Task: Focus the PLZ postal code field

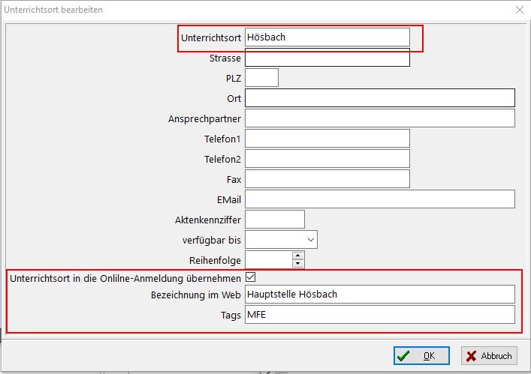Action: pyautogui.click(x=261, y=77)
